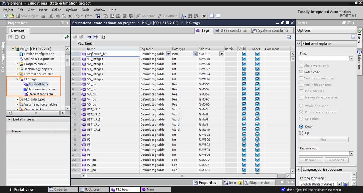The width and height of the screenshot is (363, 193).
Task: Open the Find field dropdown arrow
Action: (351, 58)
